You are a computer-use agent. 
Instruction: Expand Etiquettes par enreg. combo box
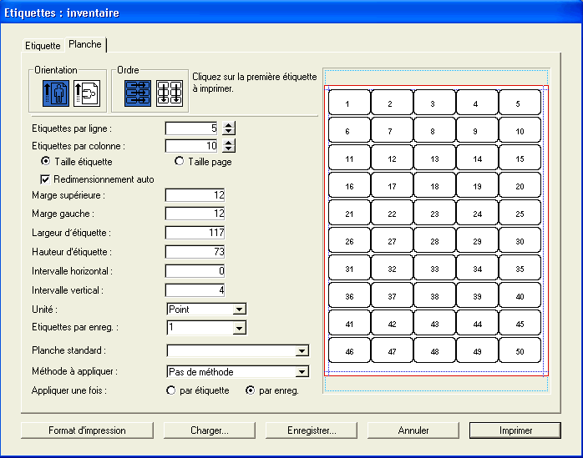239,329
